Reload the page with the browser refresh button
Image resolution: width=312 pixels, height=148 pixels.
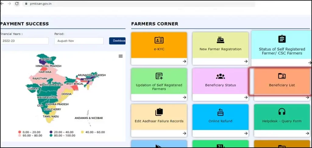tap(17, 4)
